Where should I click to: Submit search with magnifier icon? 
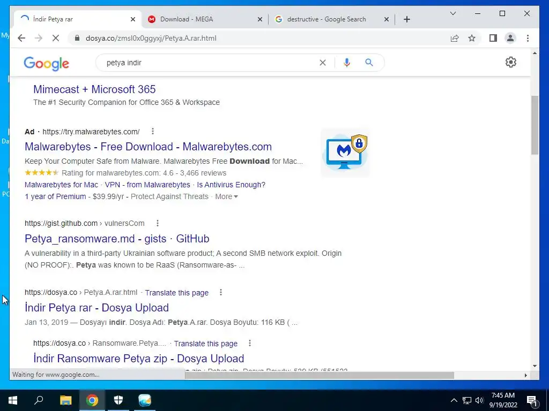point(369,63)
